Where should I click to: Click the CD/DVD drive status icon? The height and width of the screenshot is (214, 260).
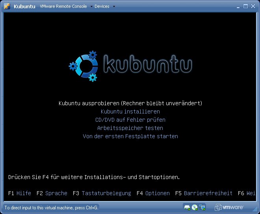tap(195, 208)
